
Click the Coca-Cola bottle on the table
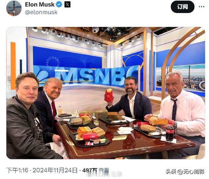point(170,131)
